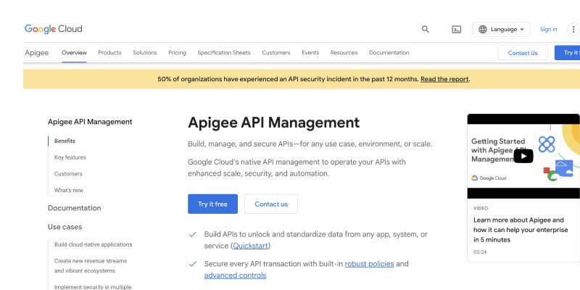The width and height of the screenshot is (580, 290).
Task: Jump to What's new in sidebar
Action: (x=69, y=190)
